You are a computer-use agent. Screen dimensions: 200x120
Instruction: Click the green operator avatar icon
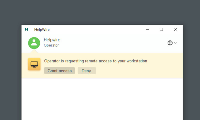(x=34, y=43)
